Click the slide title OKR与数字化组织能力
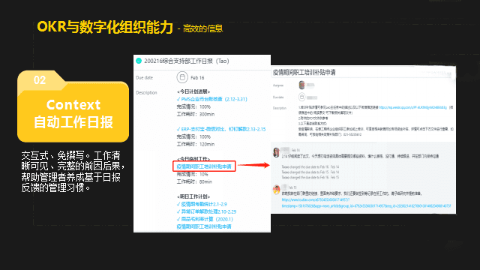Image resolution: width=480 pixels, height=270 pixels. tap(105, 27)
